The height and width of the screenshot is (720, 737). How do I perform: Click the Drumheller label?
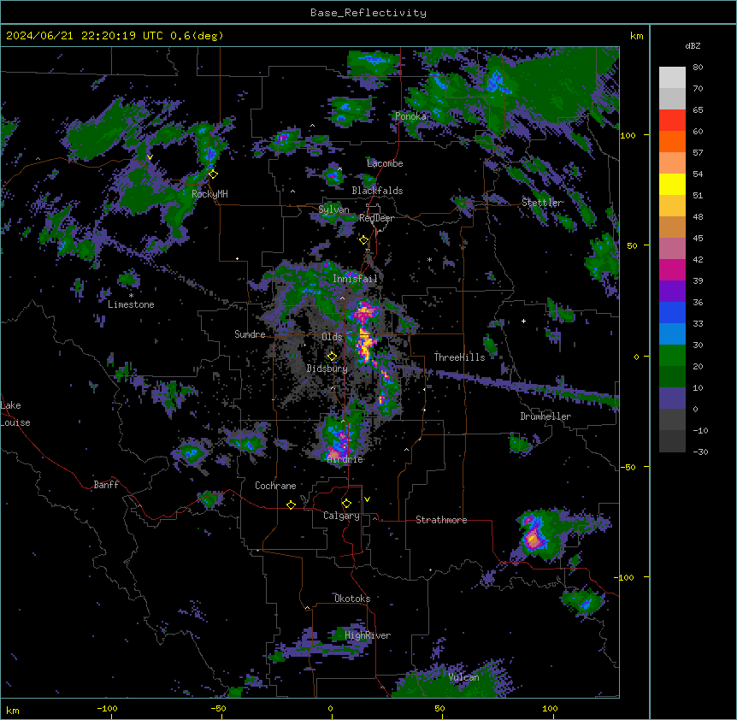tap(545, 416)
